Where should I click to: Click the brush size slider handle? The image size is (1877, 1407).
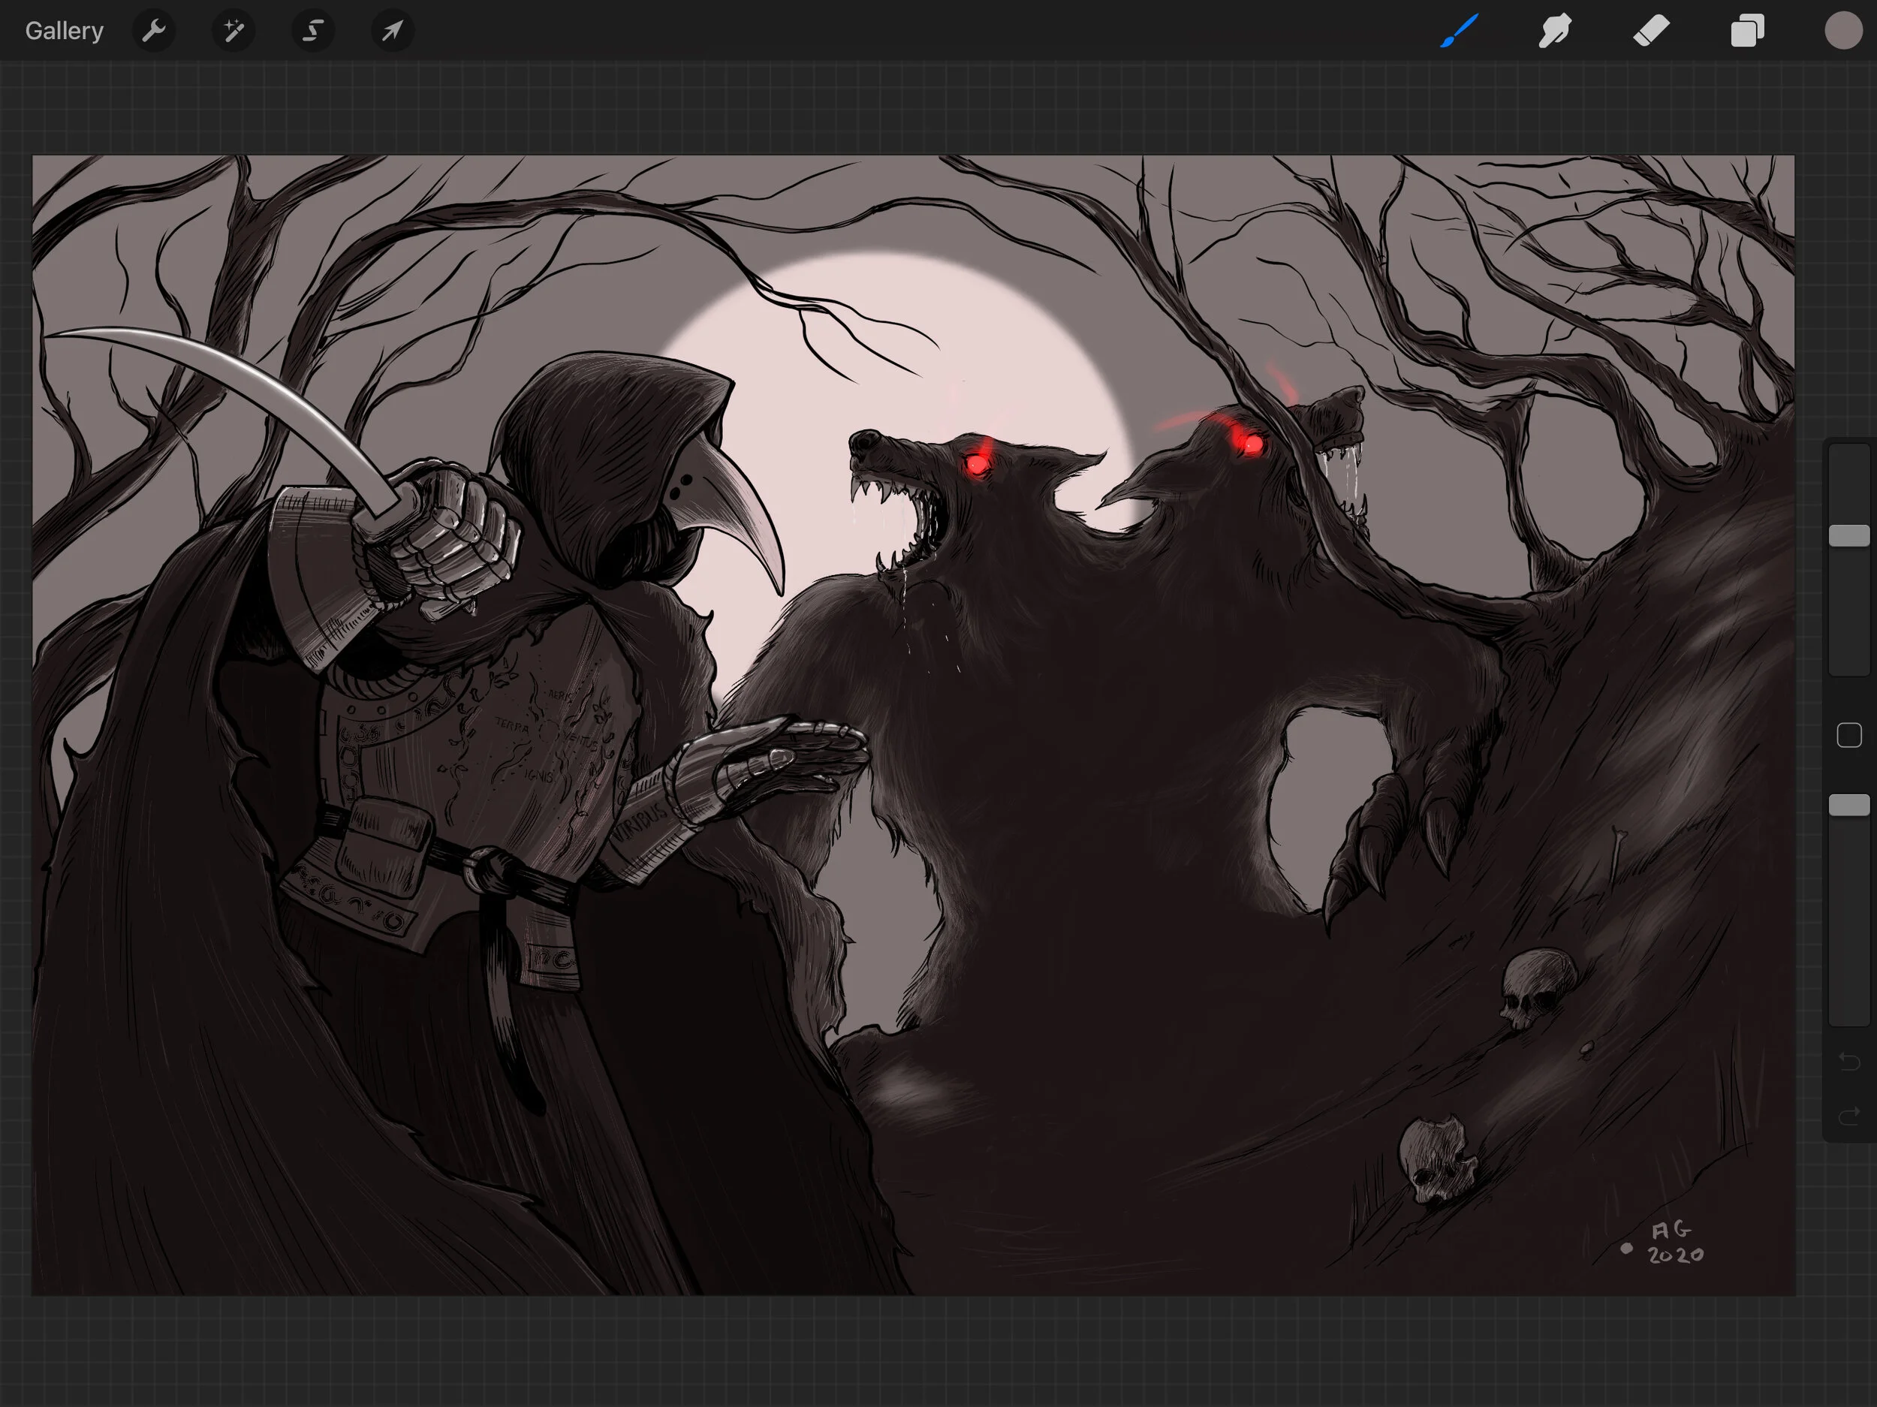1849,535
